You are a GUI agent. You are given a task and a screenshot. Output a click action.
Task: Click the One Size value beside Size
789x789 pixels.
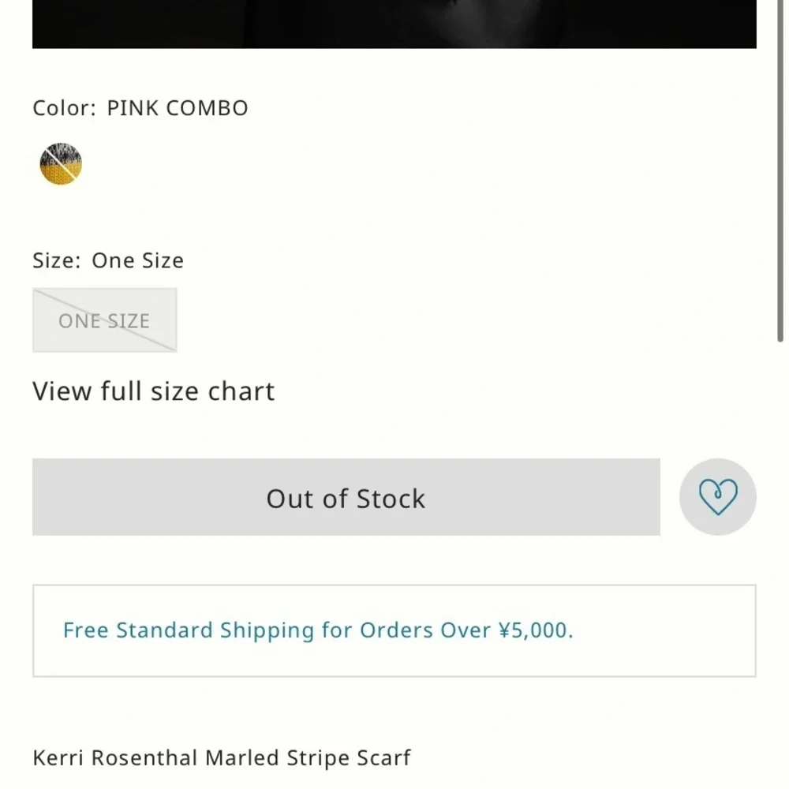pos(138,260)
